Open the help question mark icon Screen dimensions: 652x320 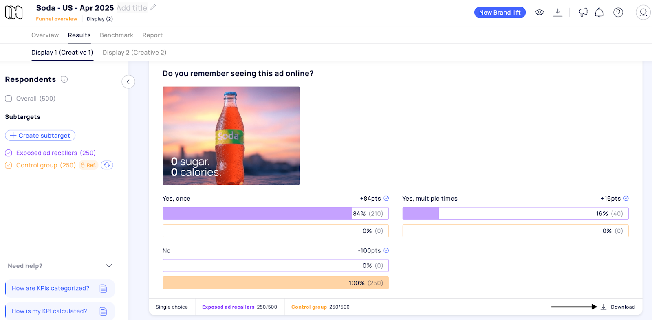[x=618, y=13]
